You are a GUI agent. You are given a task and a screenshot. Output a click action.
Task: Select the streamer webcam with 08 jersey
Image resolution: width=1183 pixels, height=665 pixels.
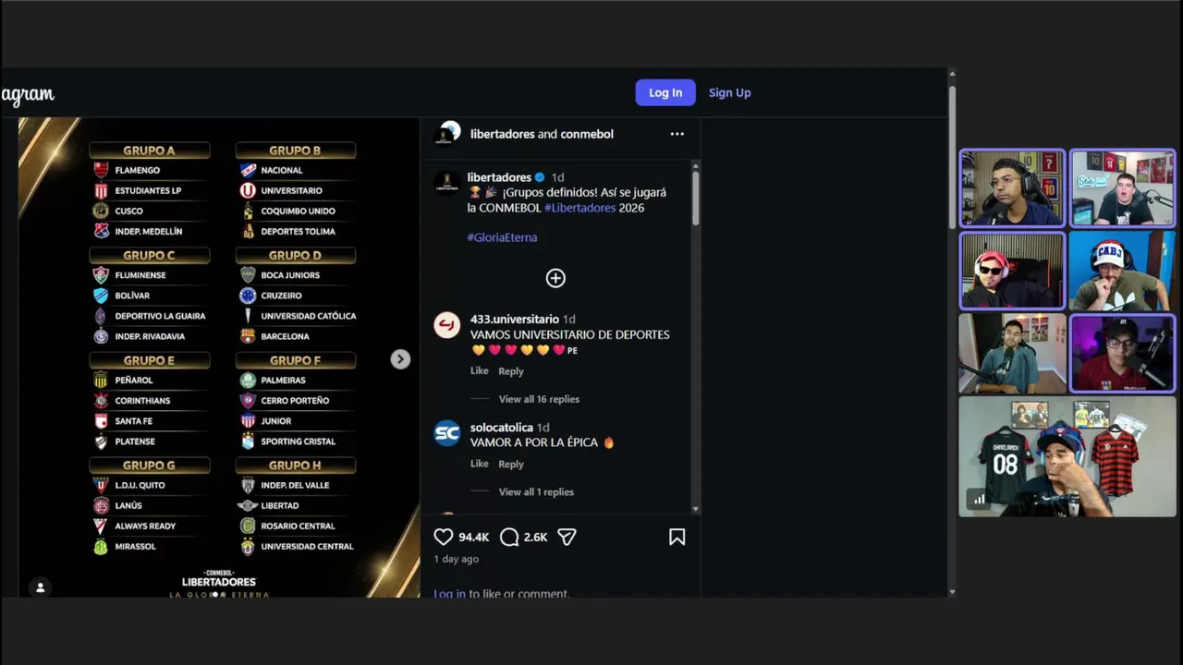1067,456
